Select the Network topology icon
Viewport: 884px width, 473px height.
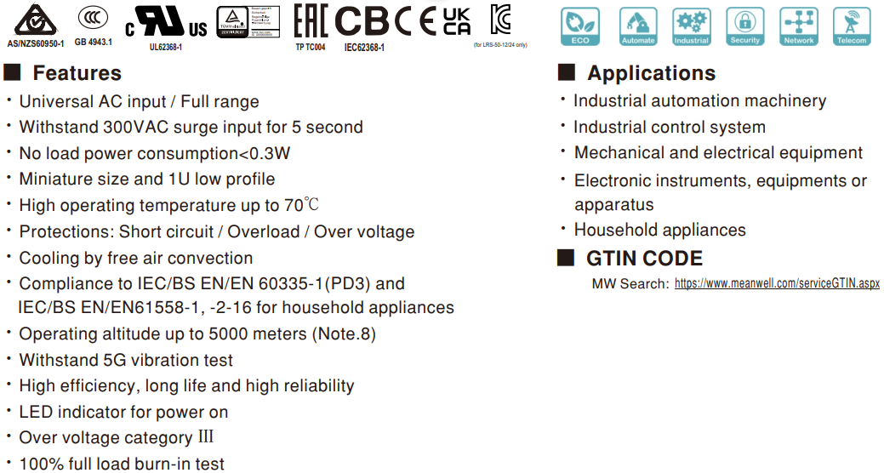point(799,26)
